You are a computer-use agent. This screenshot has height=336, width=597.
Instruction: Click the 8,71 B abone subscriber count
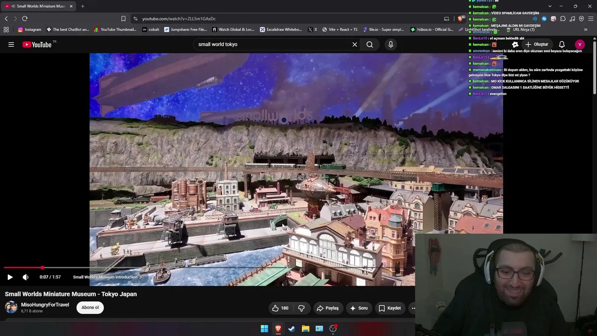[x=32, y=311]
